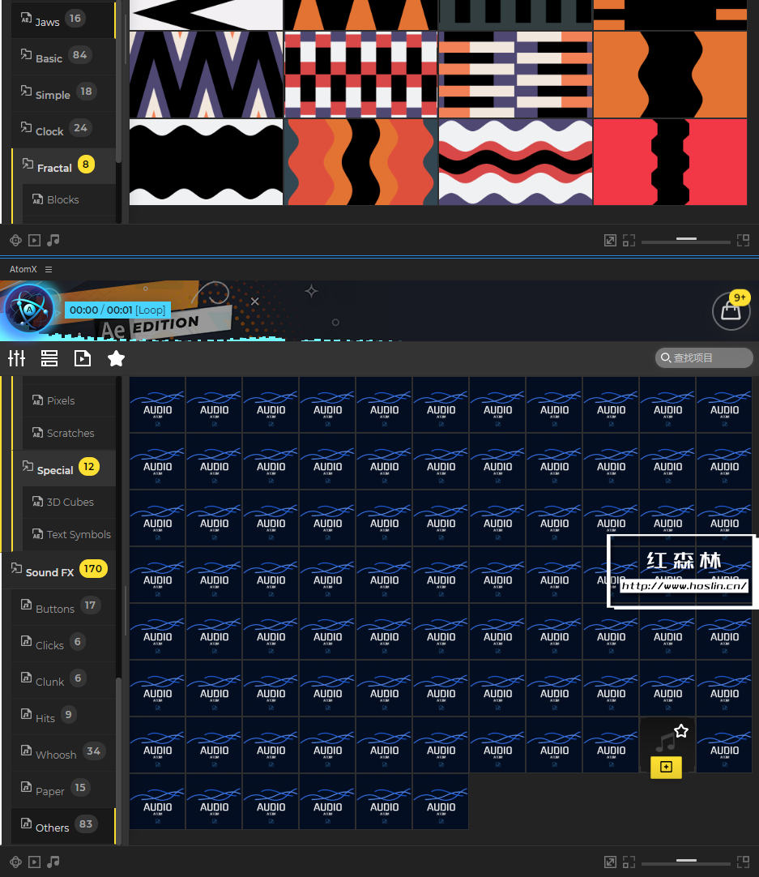Select the white purple red wavy lines thumbnail
Screen dimensions: 759x877
pyautogui.click(x=515, y=161)
